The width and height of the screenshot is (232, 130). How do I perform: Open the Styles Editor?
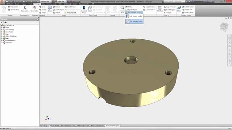(34, 9)
